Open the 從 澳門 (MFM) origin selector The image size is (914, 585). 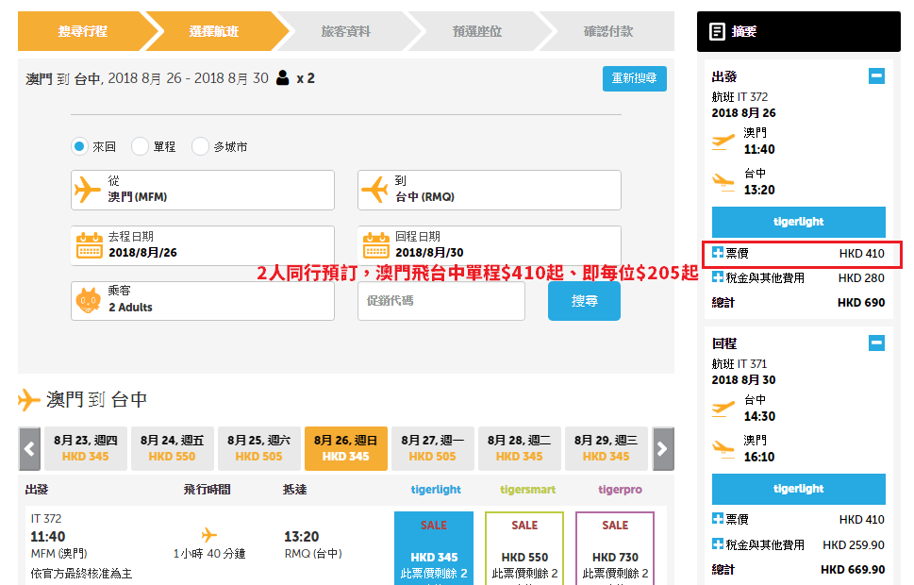203,191
